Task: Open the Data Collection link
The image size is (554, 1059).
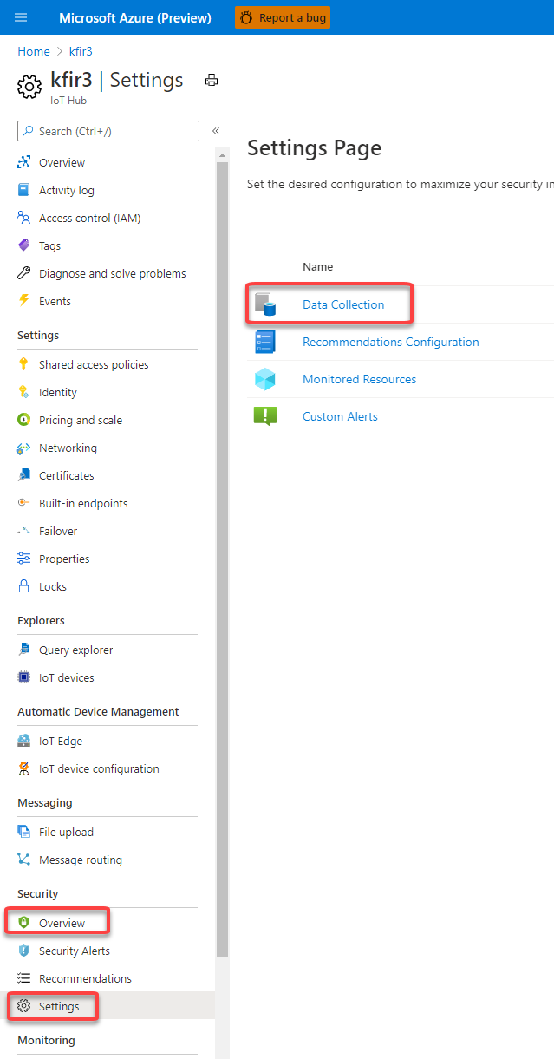Action: [343, 304]
